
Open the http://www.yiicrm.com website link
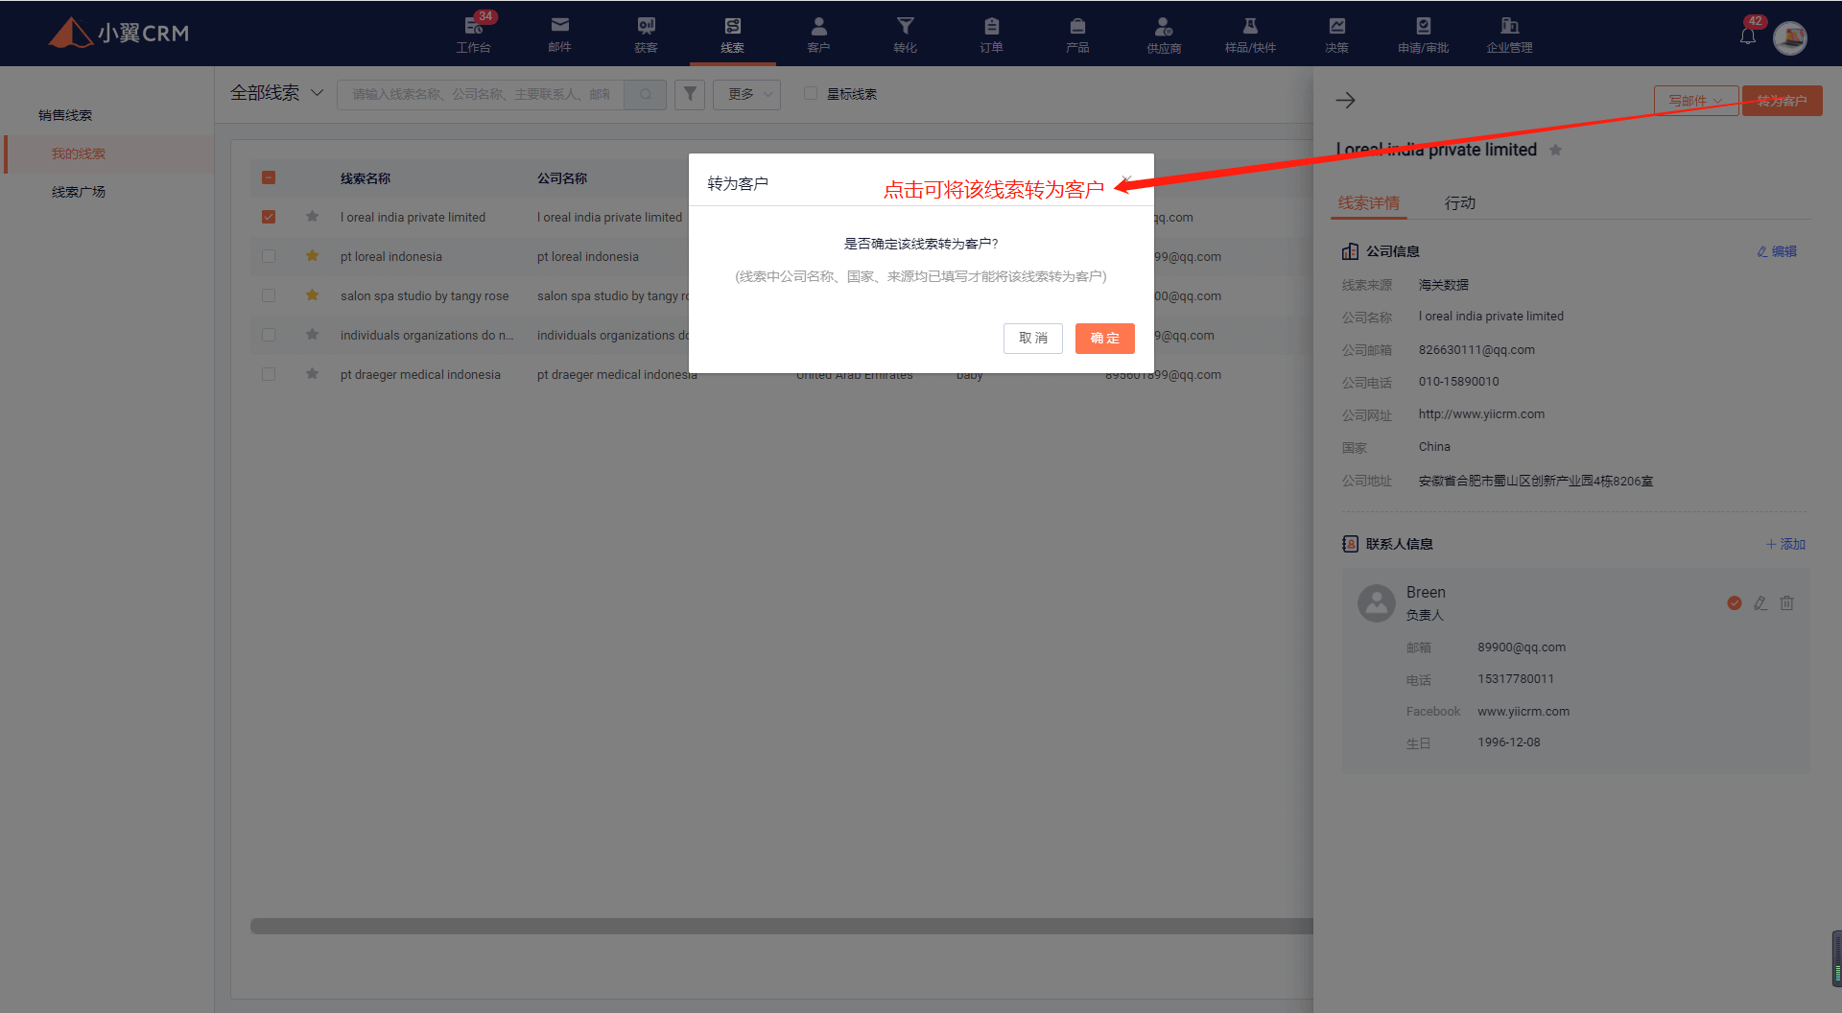pyautogui.click(x=1481, y=414)
